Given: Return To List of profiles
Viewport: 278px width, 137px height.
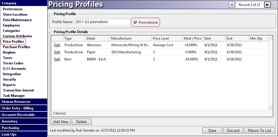Looking at the screenshot, I should (259, 130).
